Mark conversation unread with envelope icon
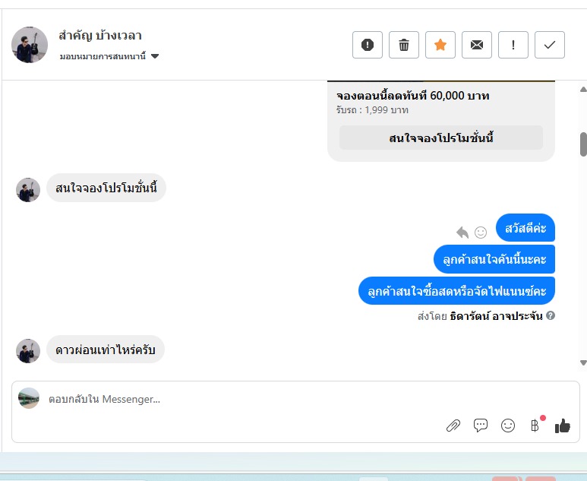 point(477,45)
